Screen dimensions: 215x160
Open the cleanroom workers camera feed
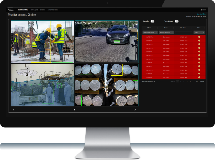coord(42,85)
